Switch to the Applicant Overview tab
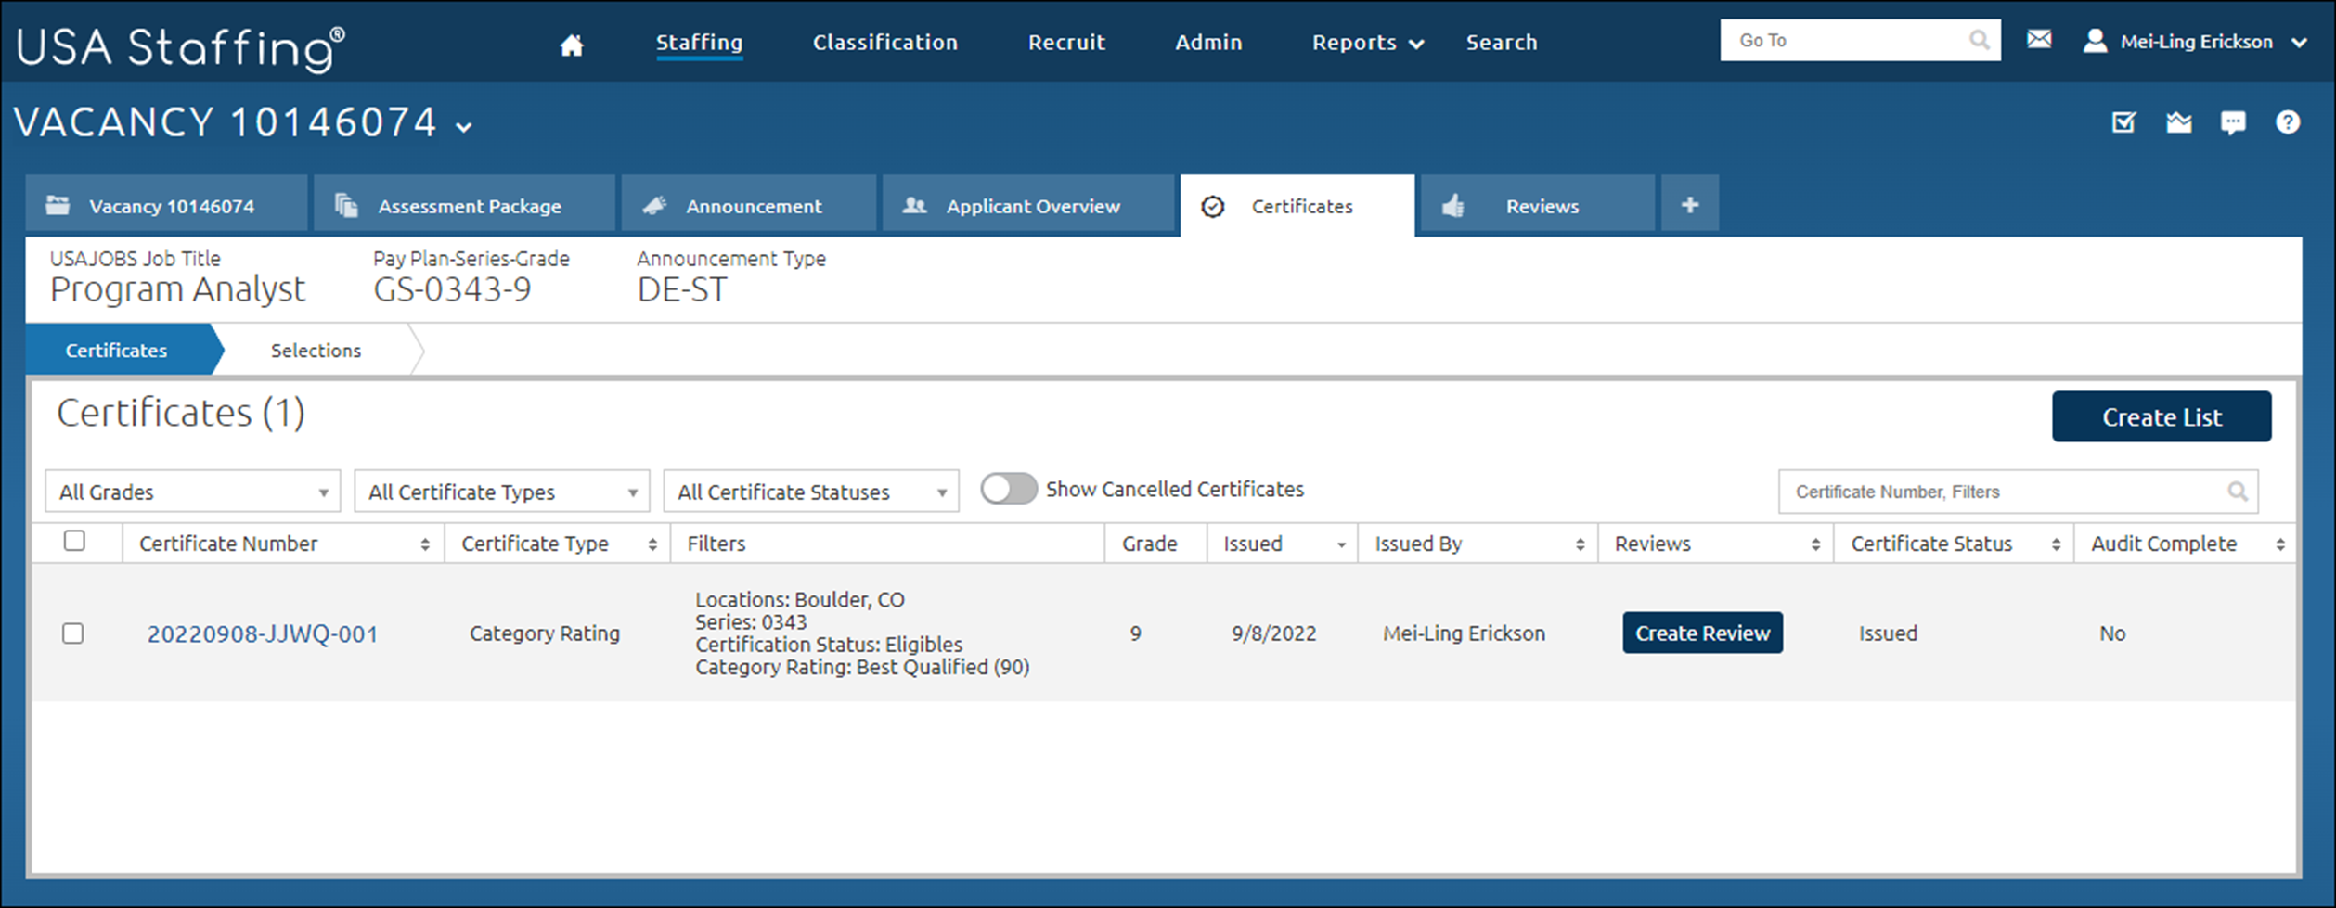 [1028, 204]
